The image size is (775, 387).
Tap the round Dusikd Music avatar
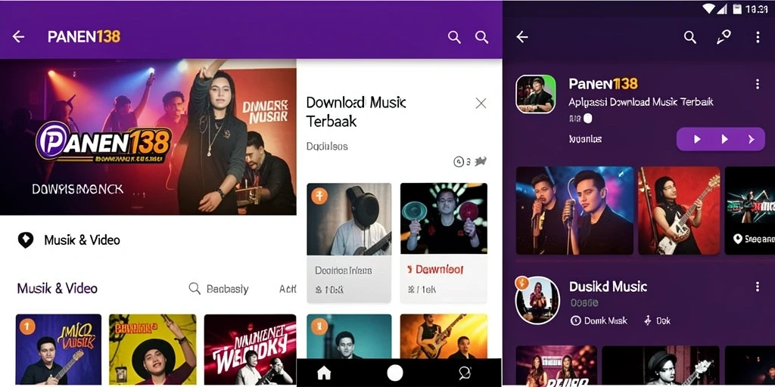(537, 300)
